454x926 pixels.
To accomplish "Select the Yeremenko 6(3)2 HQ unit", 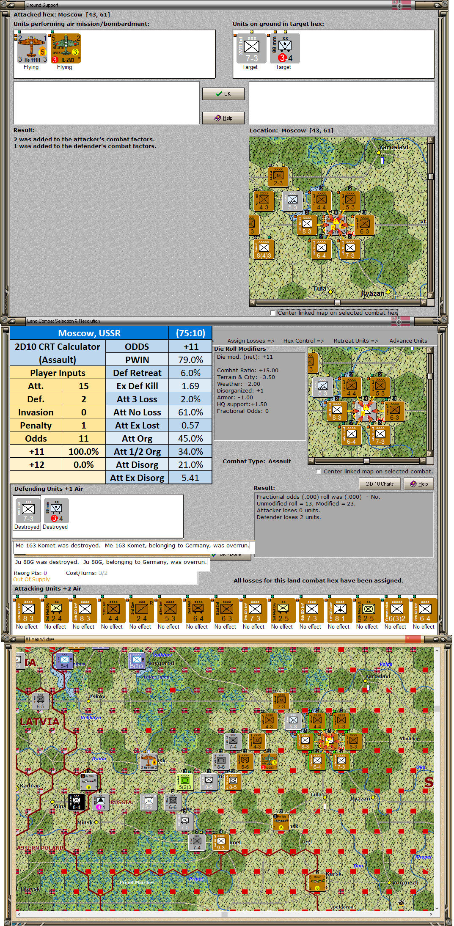I will coord(396,610).
